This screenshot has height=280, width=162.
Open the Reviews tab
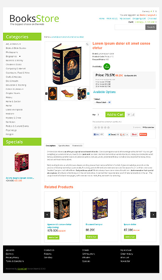coord(77,146)
